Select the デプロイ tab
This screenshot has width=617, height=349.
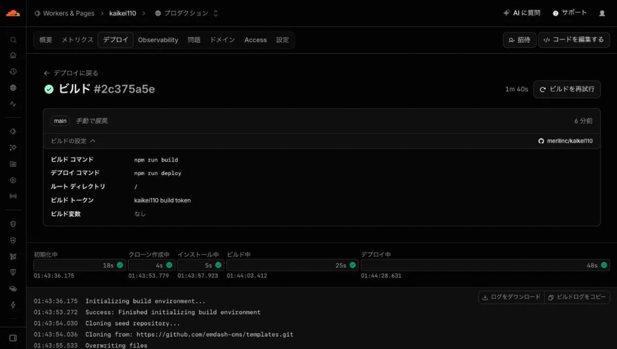click(x=116, y=40)
